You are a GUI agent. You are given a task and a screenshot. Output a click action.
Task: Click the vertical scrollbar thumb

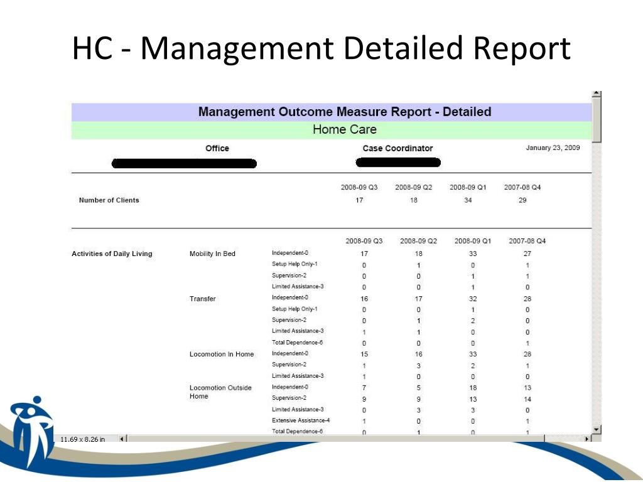pos(597,120)
